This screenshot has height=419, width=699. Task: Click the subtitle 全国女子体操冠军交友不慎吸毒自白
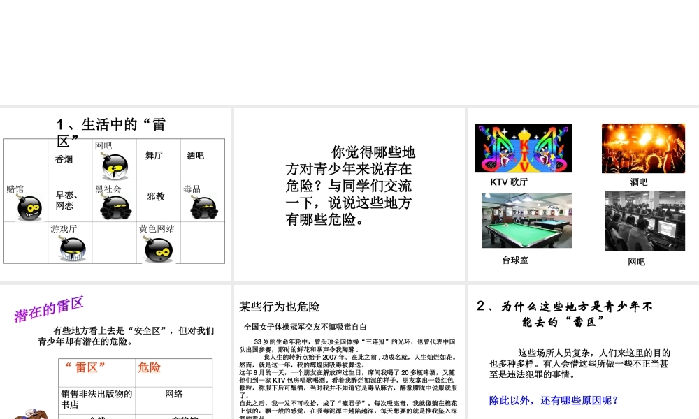305,327
